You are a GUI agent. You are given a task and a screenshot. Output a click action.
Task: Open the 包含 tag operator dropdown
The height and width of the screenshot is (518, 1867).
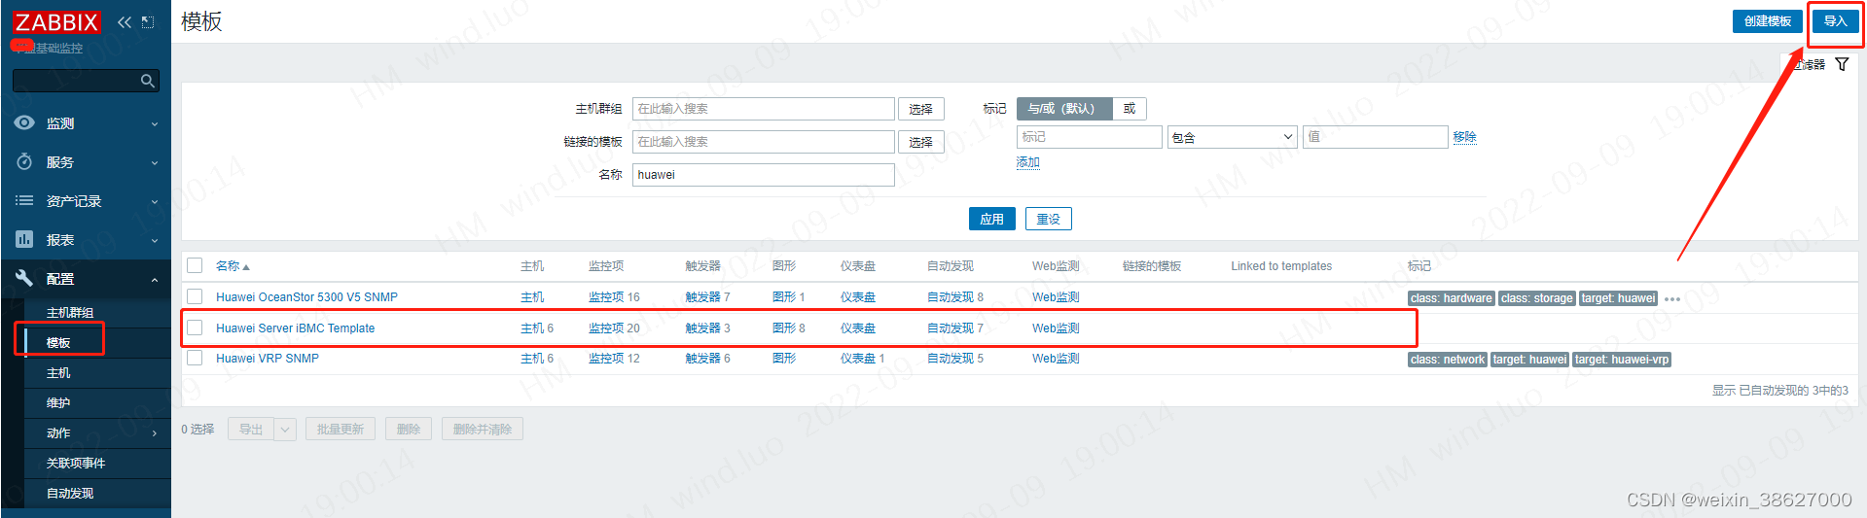pos(1233,137)
